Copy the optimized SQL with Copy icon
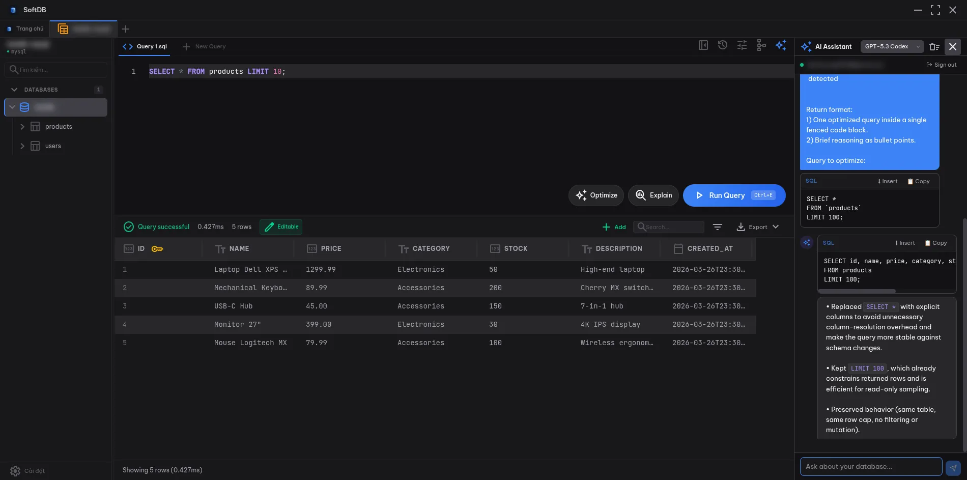 coord(936,243)
